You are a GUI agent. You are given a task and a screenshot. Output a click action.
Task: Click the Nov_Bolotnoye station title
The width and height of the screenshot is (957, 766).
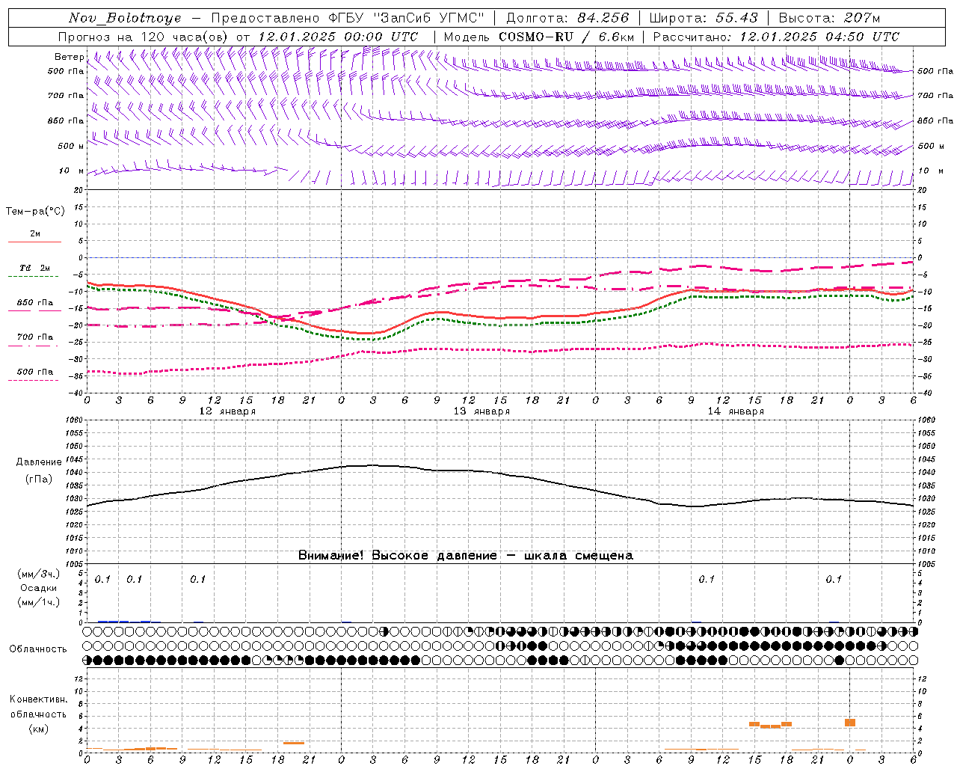click(125, 18)
